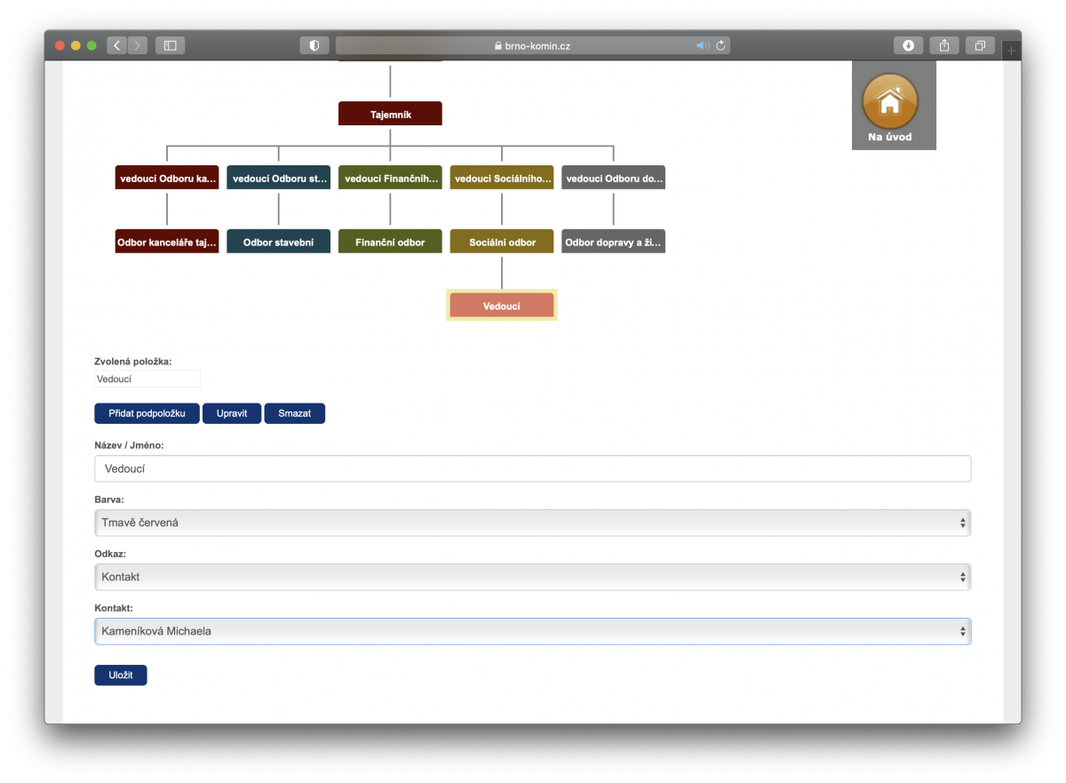Viewport: 1066px width, 783px height.
Task: Select the Finanční odbor chart node
Action: click(x=390, y=242)
